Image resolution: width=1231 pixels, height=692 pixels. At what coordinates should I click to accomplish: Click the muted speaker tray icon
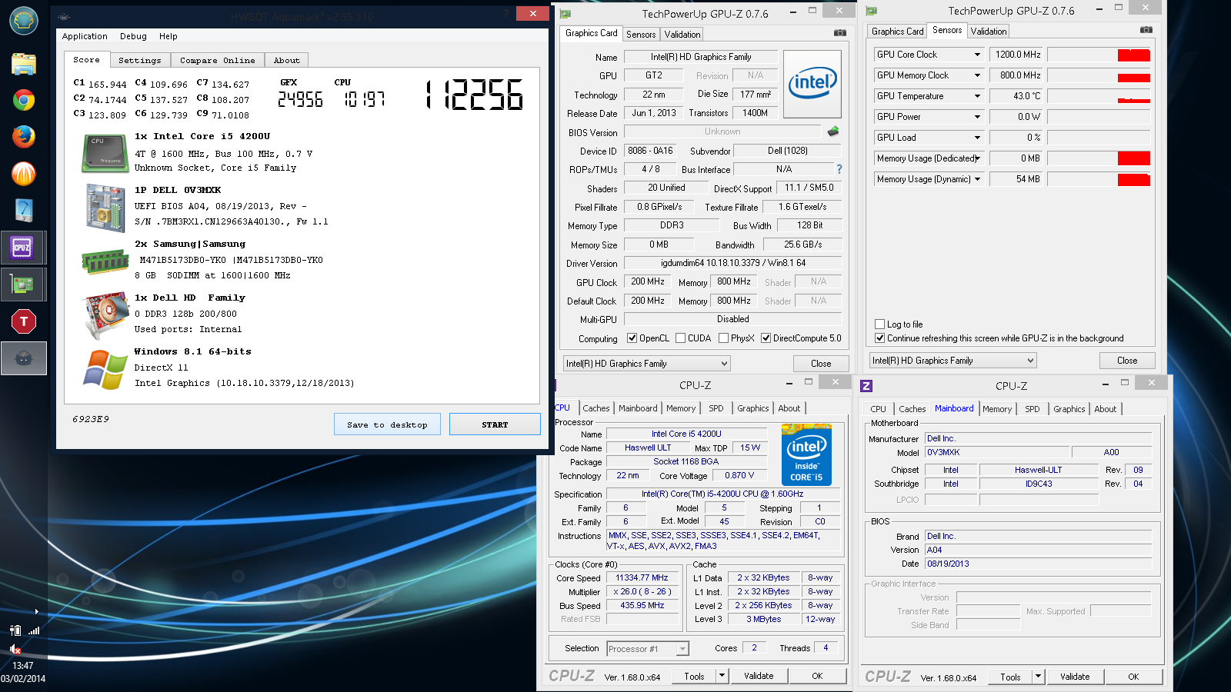coord(15,649)
